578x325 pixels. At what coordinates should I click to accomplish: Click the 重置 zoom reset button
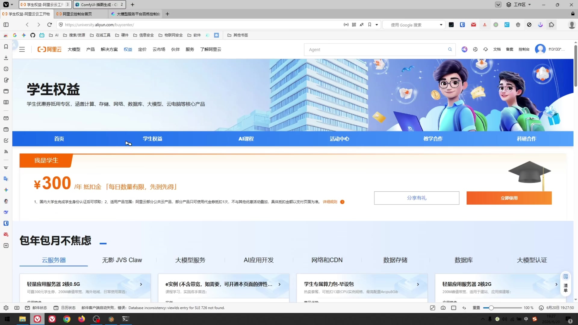click(476, 308)
